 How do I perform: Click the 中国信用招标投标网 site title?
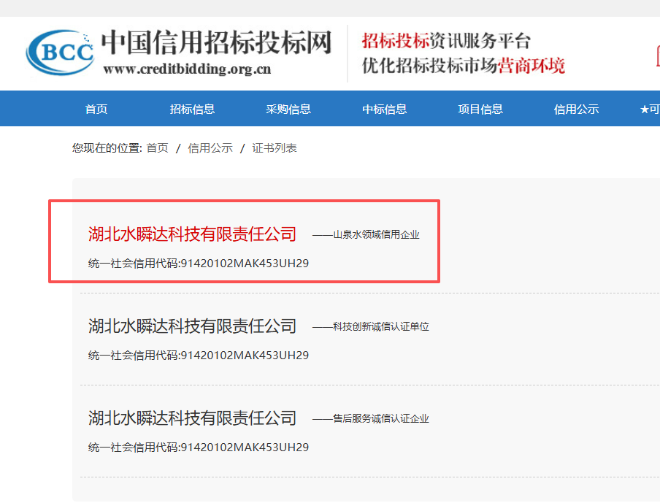[216, 42]
